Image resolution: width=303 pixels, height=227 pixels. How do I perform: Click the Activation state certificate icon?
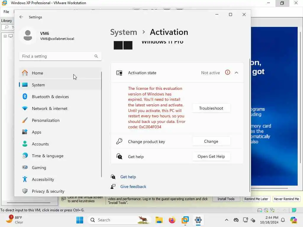click(x=119, y=73)
